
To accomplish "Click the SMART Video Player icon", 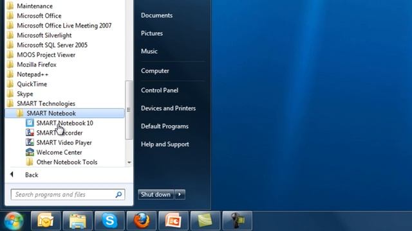I will (x=30, y=142).
